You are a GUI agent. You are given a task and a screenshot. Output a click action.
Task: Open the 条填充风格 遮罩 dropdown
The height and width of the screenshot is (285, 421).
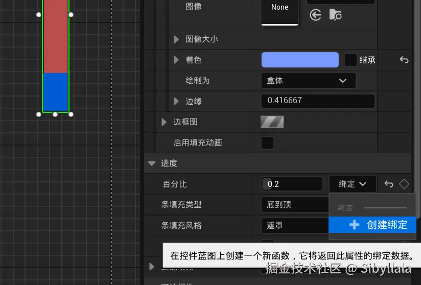point(295,225)
